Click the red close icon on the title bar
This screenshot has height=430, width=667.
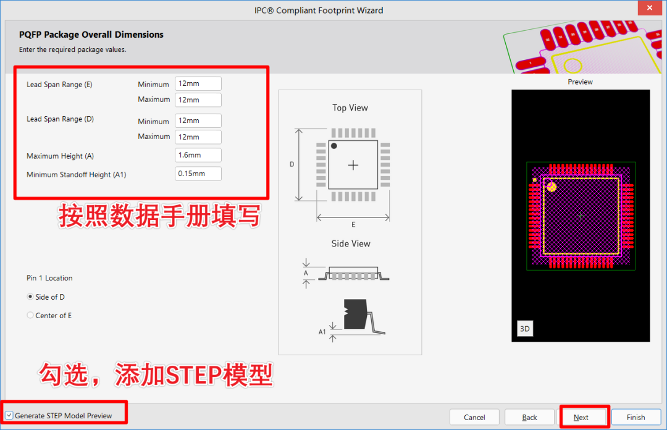[650, 7]
